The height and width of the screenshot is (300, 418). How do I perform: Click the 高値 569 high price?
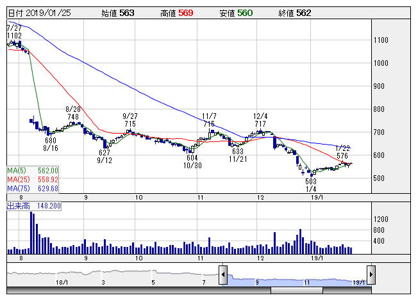176,13
